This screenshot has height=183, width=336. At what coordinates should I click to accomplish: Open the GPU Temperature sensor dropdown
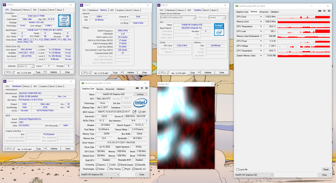[261, 26]
